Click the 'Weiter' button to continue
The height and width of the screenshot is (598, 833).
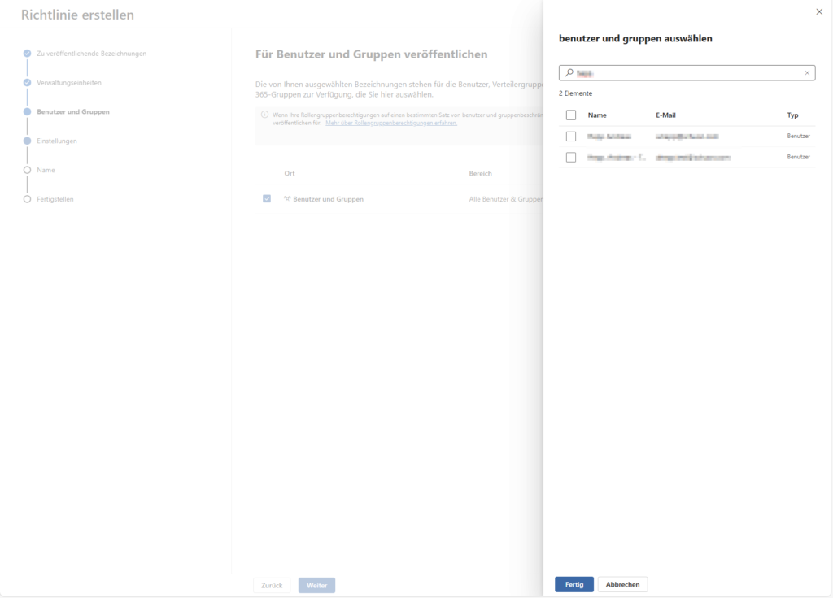tap(316, 584)
